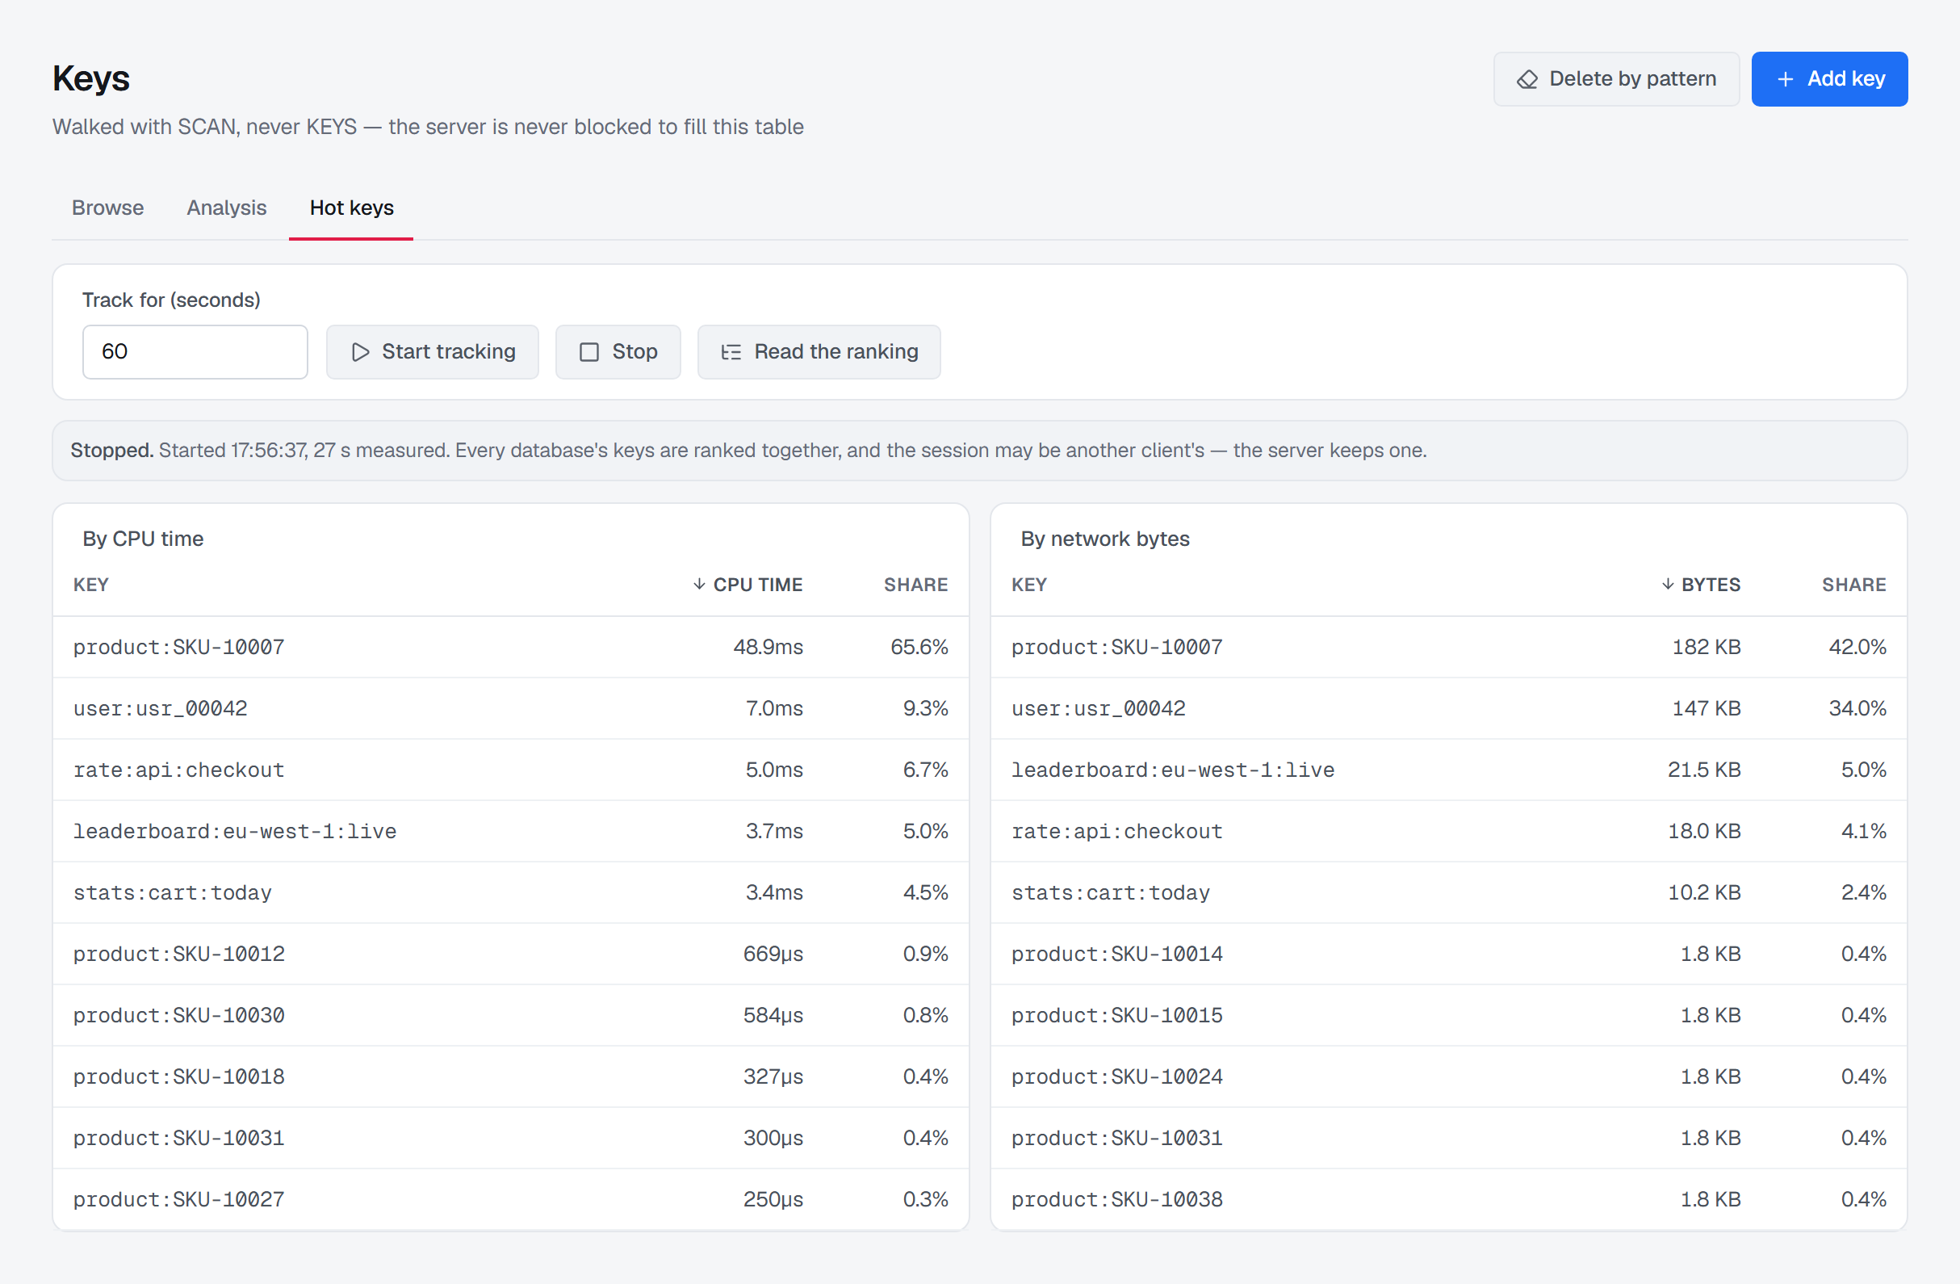This screenshot has height=1284, width=1960.
Task: Sort the CPU table by SHARE column
Action: point(915,585)
